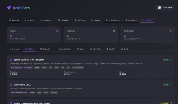Open the Docs sub-tab
The height and width of the screenshot is (104, 178).
tap(80, 49)
